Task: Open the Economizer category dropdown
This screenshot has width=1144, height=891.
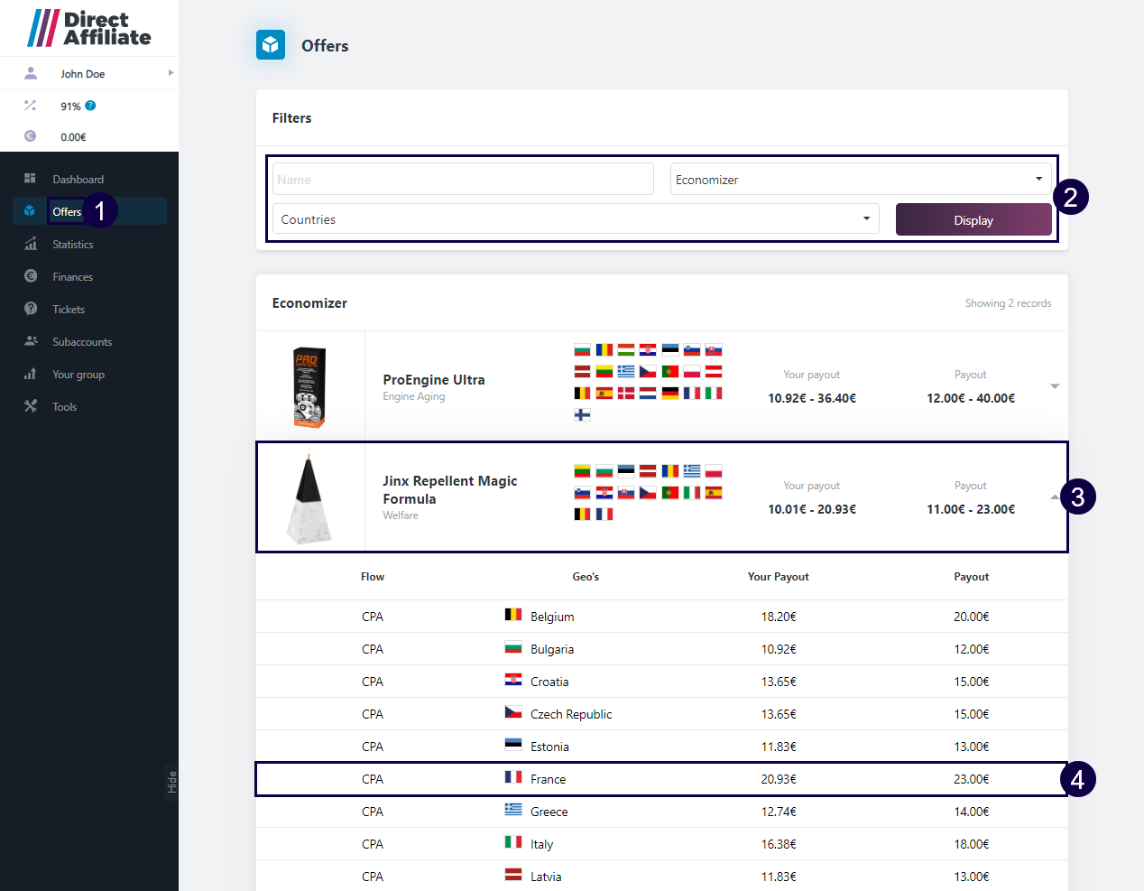Action: click(x=860, y=180)
